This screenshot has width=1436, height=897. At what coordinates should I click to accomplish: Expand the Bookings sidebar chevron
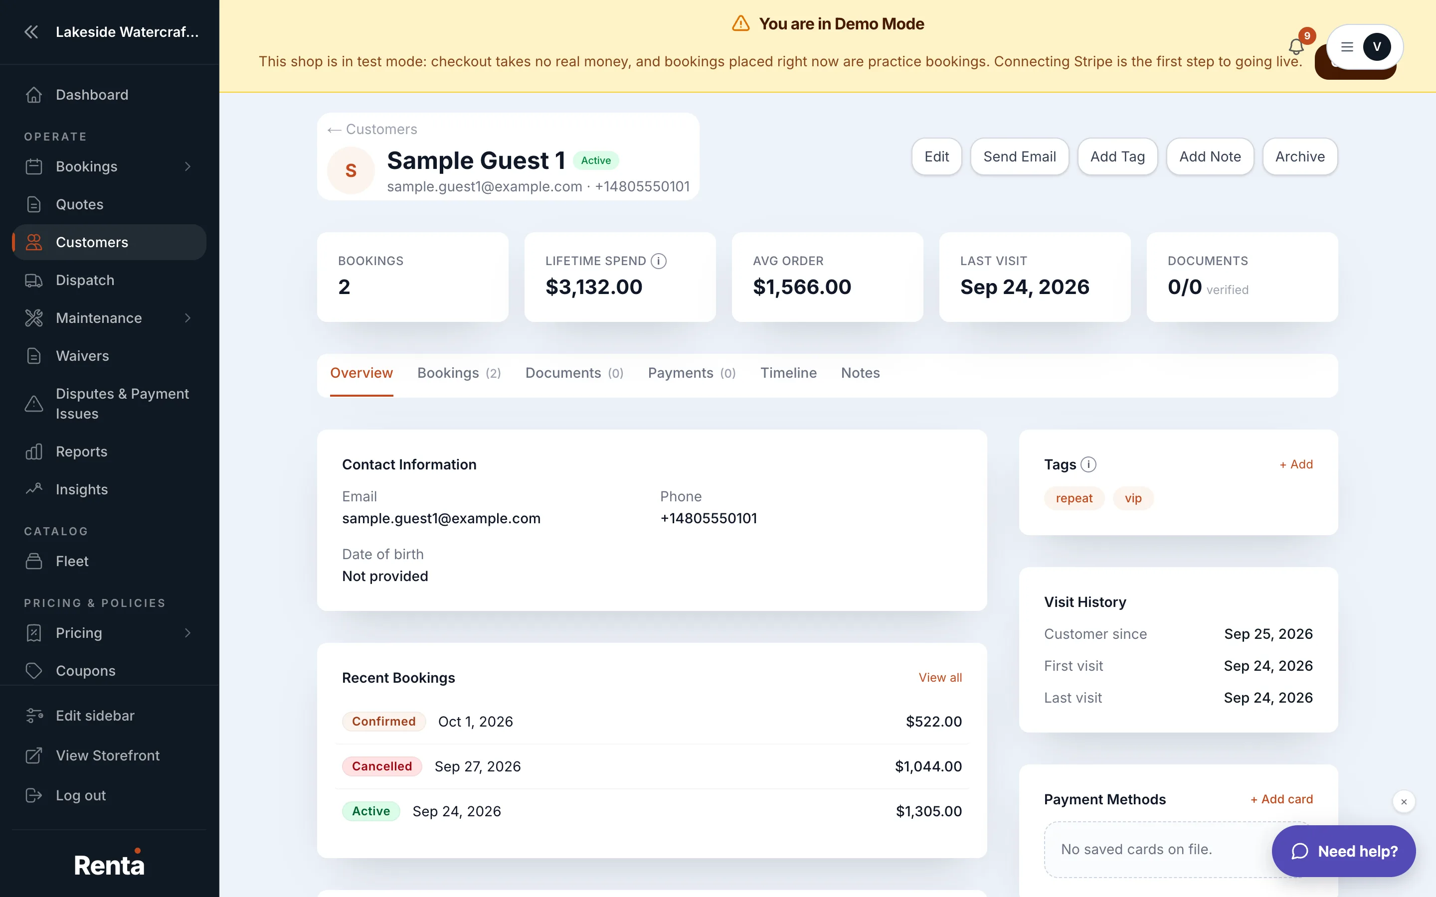point(187,167)
